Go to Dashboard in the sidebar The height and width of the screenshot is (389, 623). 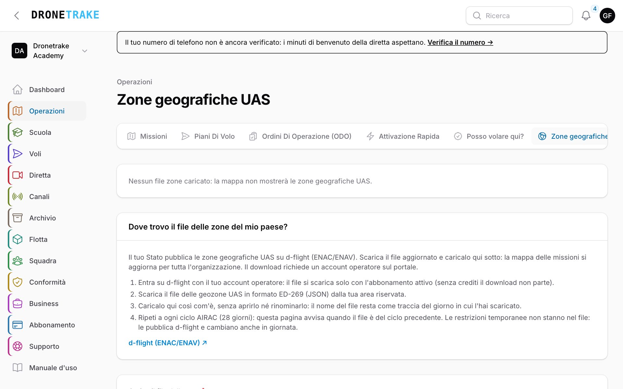click(47, 89)
